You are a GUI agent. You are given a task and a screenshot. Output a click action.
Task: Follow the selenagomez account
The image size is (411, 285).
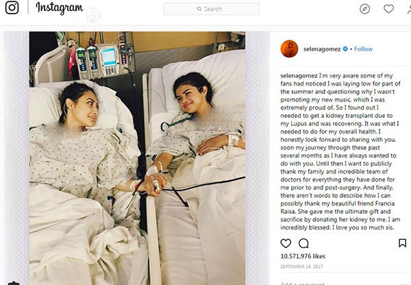363,49
